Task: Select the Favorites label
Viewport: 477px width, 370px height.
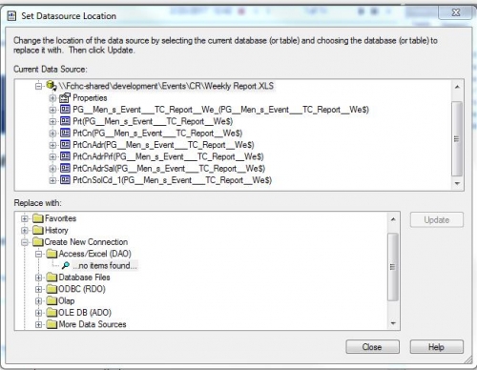Action: pyautogui.click(x=60, y=218)
